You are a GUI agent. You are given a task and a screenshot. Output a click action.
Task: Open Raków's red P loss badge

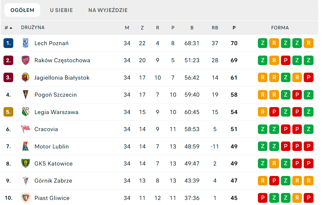click(x=285, y=60)
